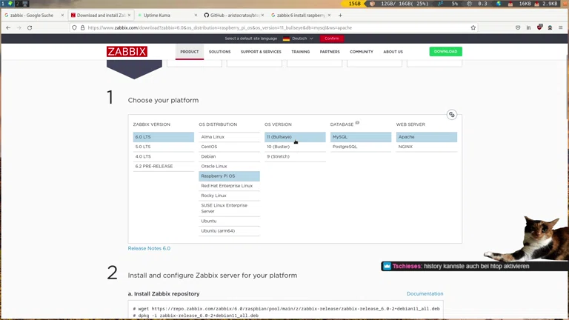The width and height of the screenshot is (569, 320).
Task: Open the PARTNERS menu
Action: [x=330, y=52]
